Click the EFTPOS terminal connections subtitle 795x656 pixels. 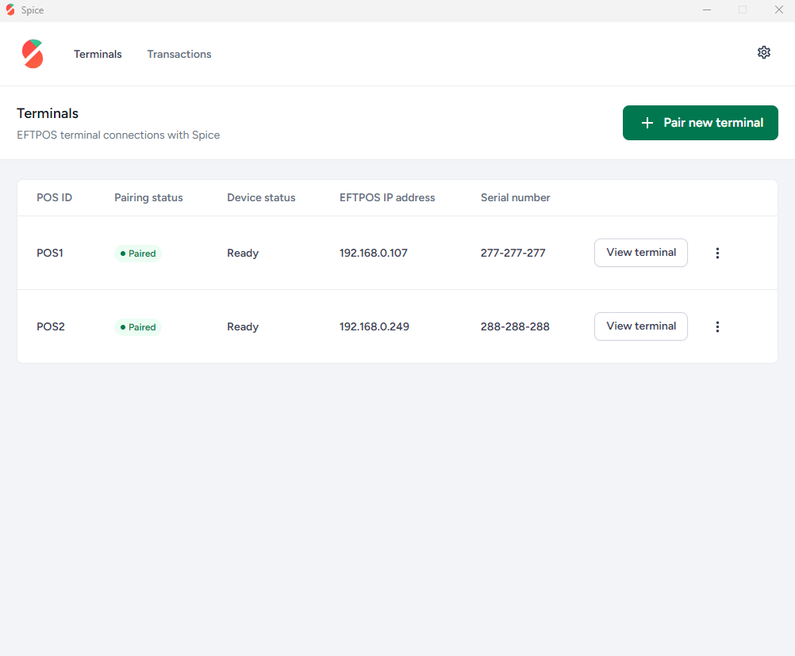[118, 135]
